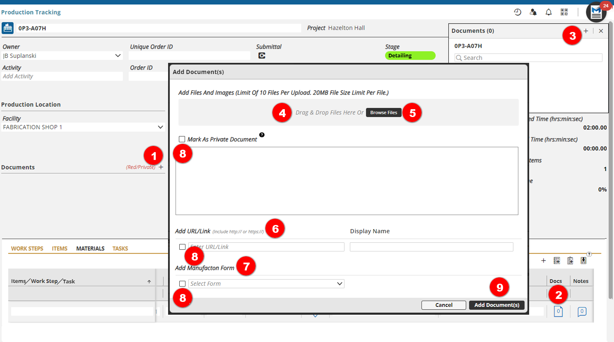Click the Add Document(s) button
Image resolution: width=614 pixels, height=342 pixels.
click(496, 305)
